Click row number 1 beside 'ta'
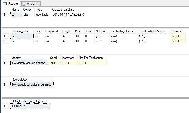Image resolution: width=189 pixels, height=113 pixels. click(6, 15)
